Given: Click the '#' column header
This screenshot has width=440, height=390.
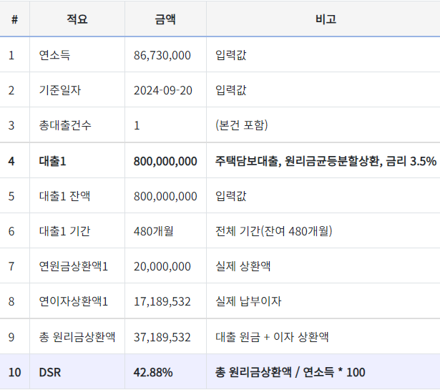Looking at the screenshot, I should (14, 19).
